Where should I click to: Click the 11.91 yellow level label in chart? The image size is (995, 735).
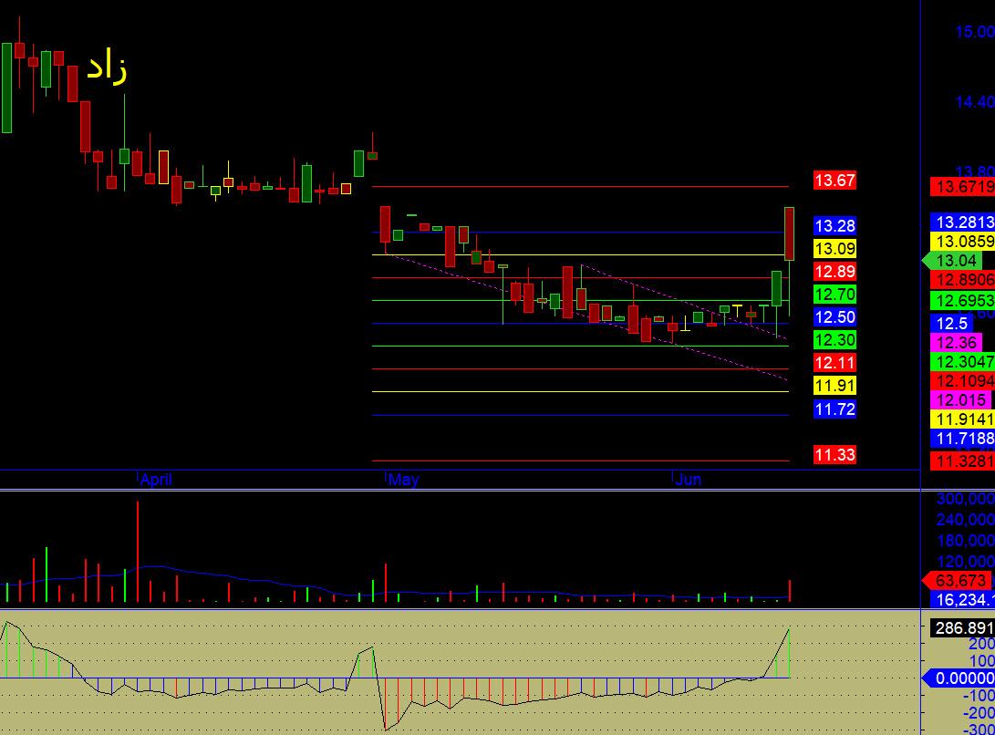click(x=834, y=386)
